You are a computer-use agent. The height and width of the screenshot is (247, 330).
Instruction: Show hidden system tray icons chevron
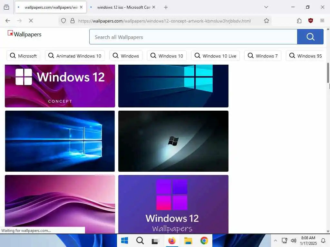pyautogui.click(x=275, y=241)
